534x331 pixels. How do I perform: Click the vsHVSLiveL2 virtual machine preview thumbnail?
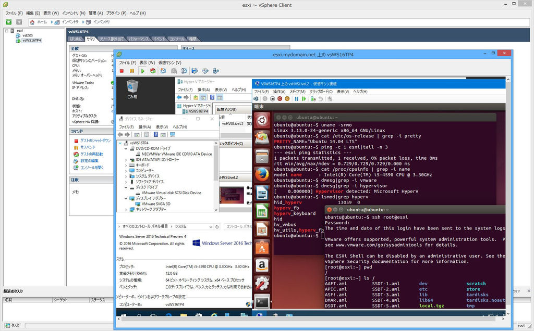[232, 195]
